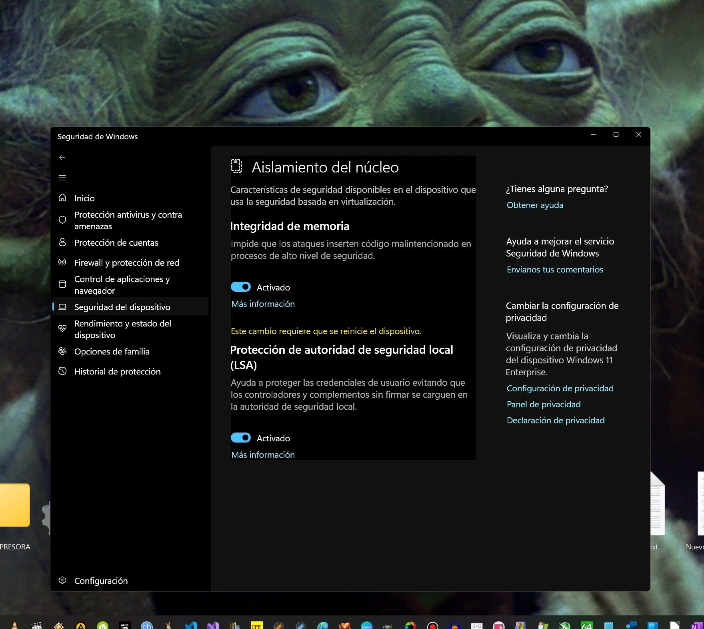Click the gear icon next to Configuración
Screen dimensions: 704x629
click(x=62, y=580)
